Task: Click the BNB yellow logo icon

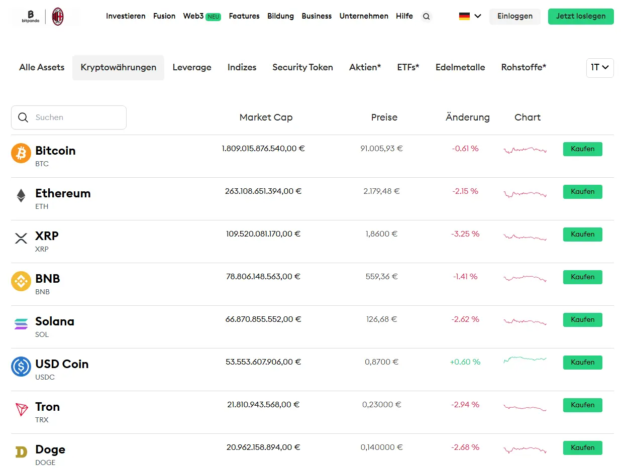Action: pos(21,281)
